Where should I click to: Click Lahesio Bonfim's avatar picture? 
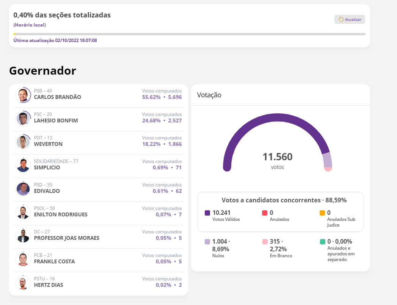point(23,119)
